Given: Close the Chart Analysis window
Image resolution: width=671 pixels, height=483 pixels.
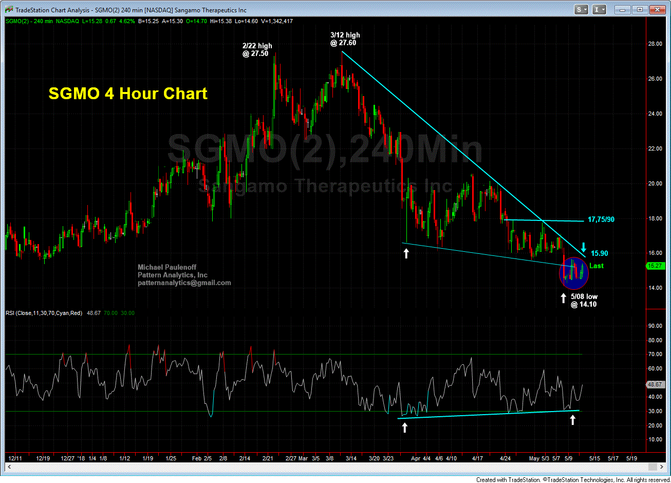Looking at the screenshot, I should 657,9.
